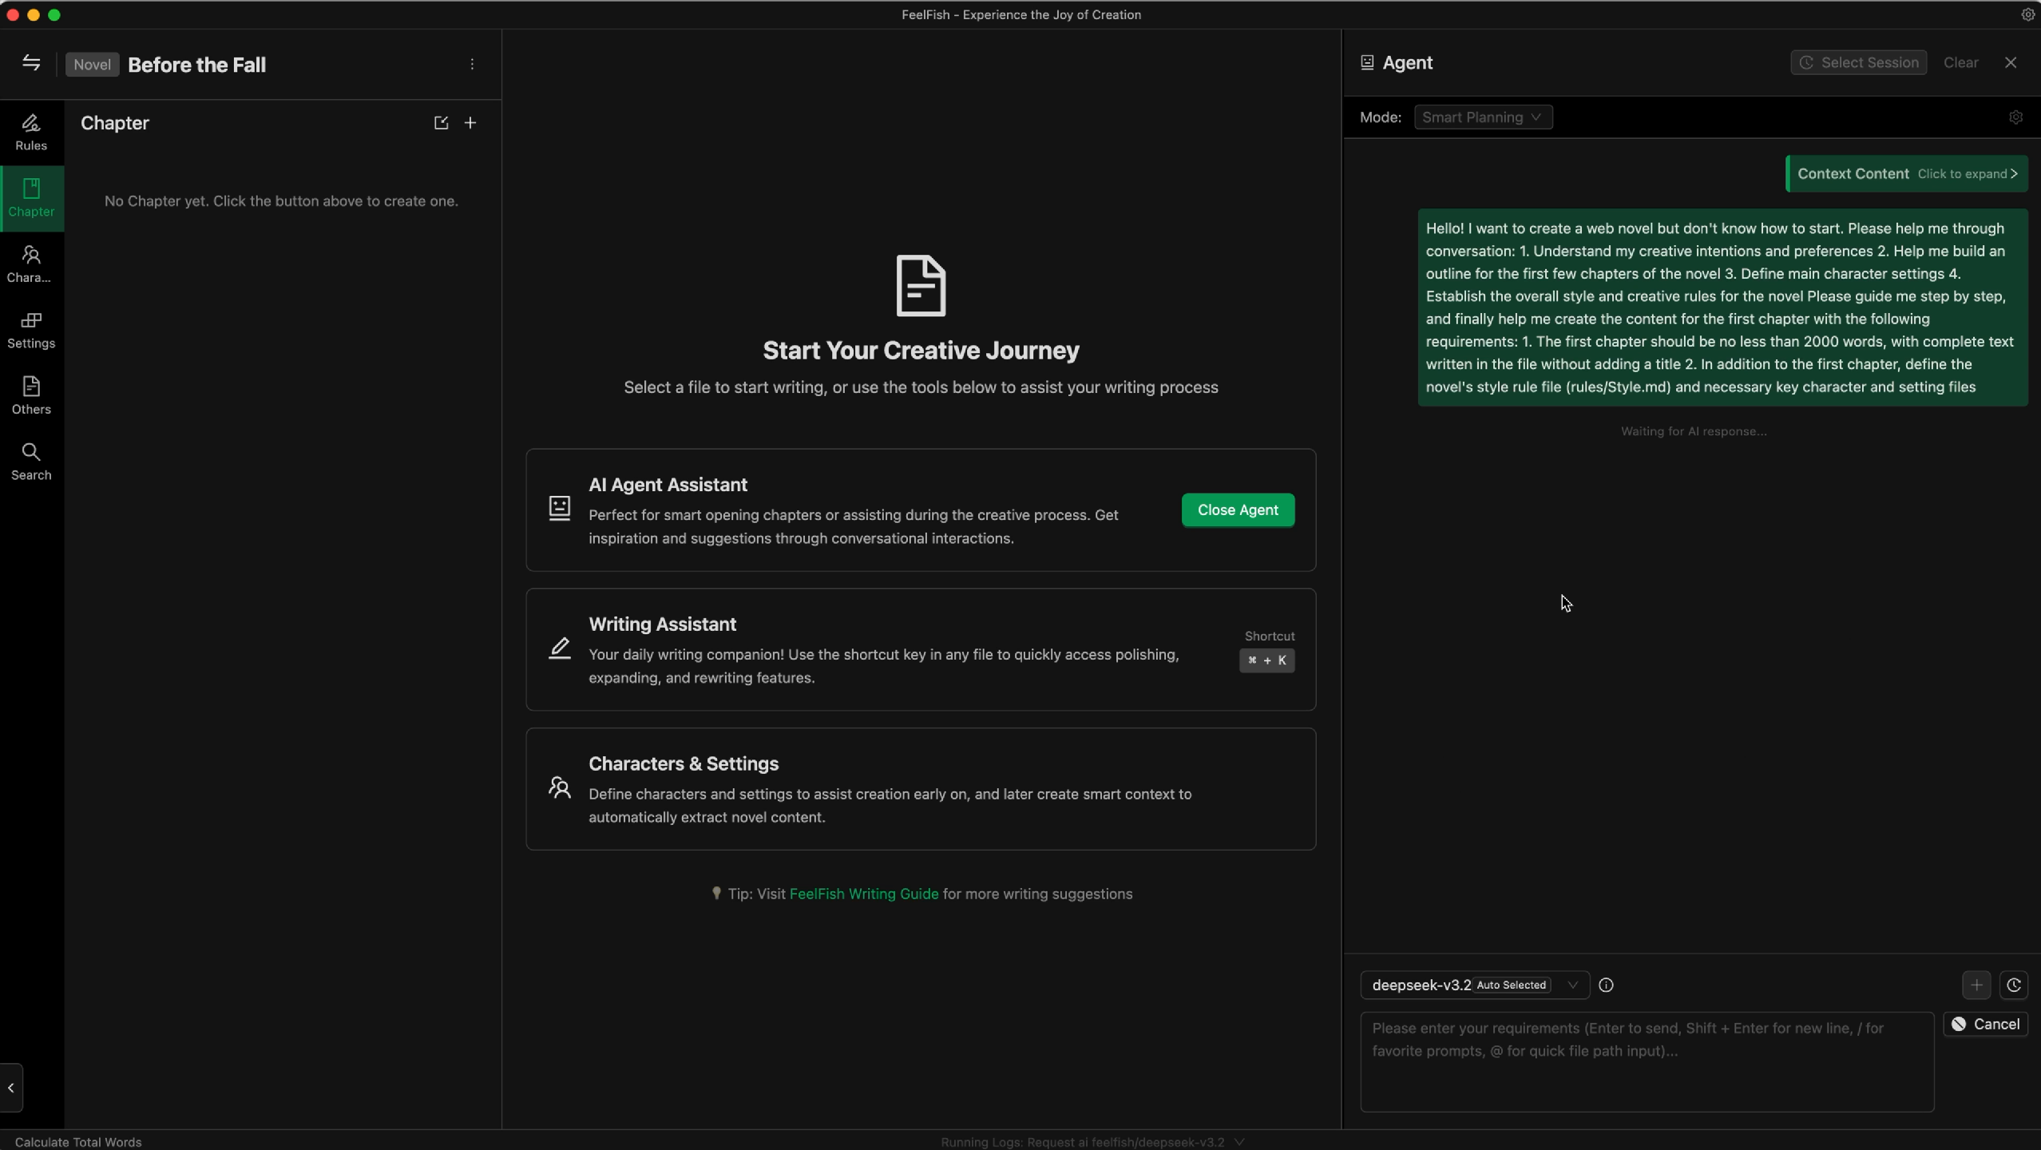Click the edit chapter icon in Chapter panel
The height and width of the screenshot is (1150, 2041).
pyautogui.click(x=440, y=122)
